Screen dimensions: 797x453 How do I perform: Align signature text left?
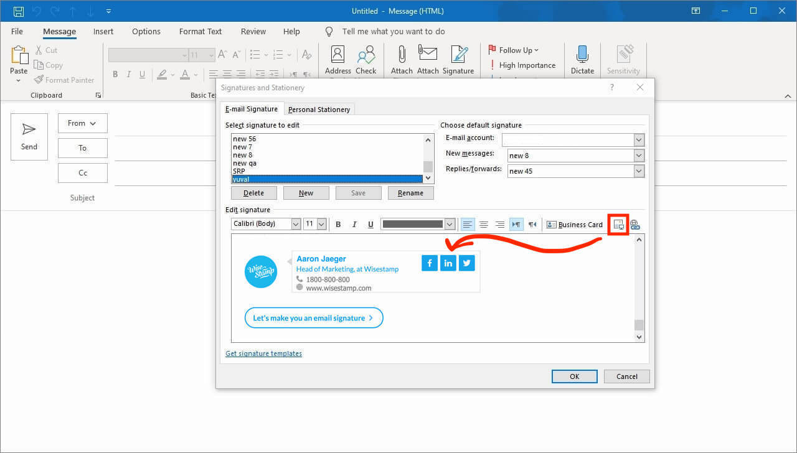[468, 225]
